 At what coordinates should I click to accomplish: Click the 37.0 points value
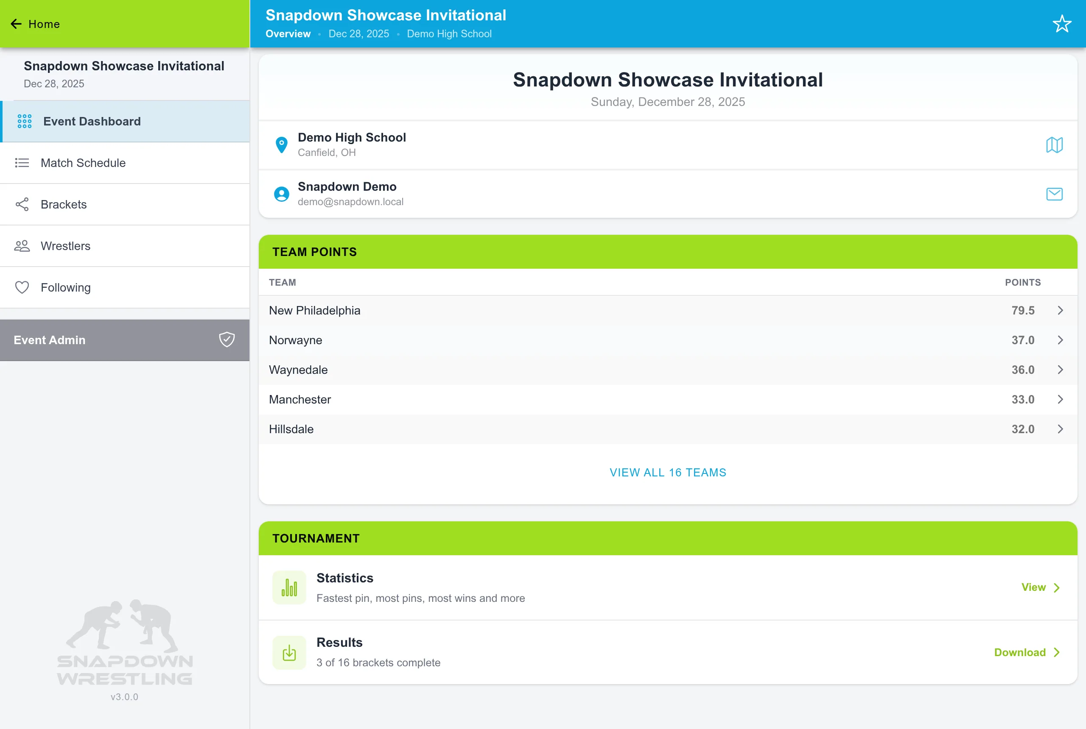pyautogui.click(x=1023, y=340)
